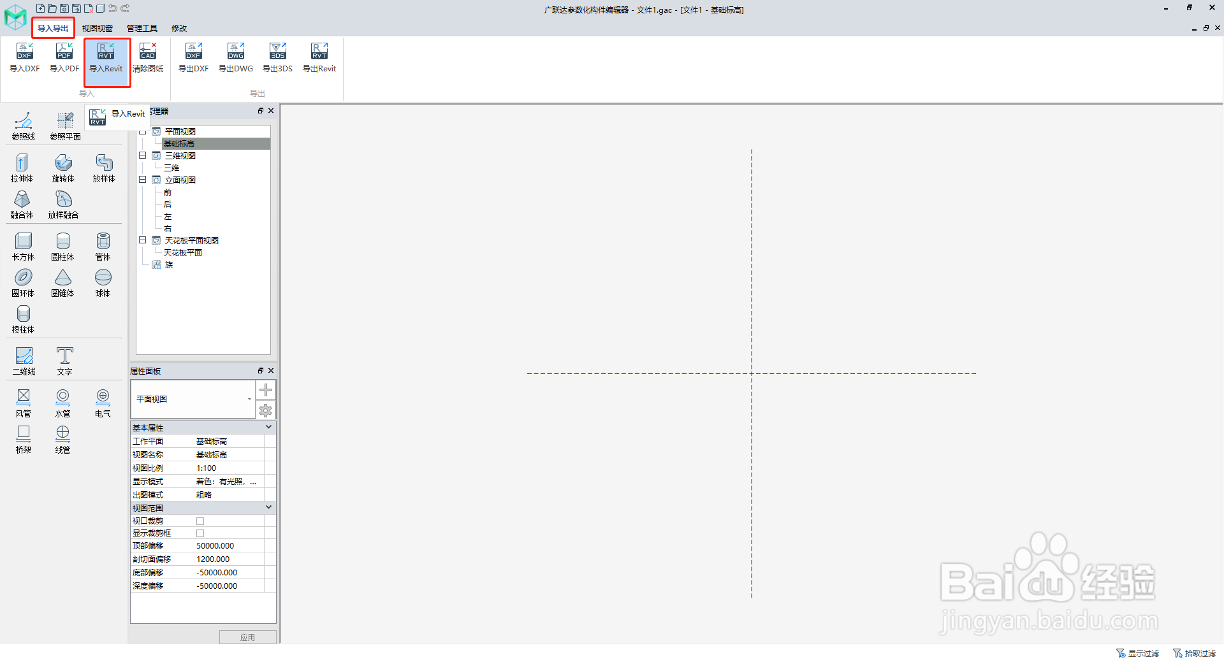Click the 导出3DS icon
Viewport: 1224px width, 662px height.
(x=278, y=52)
